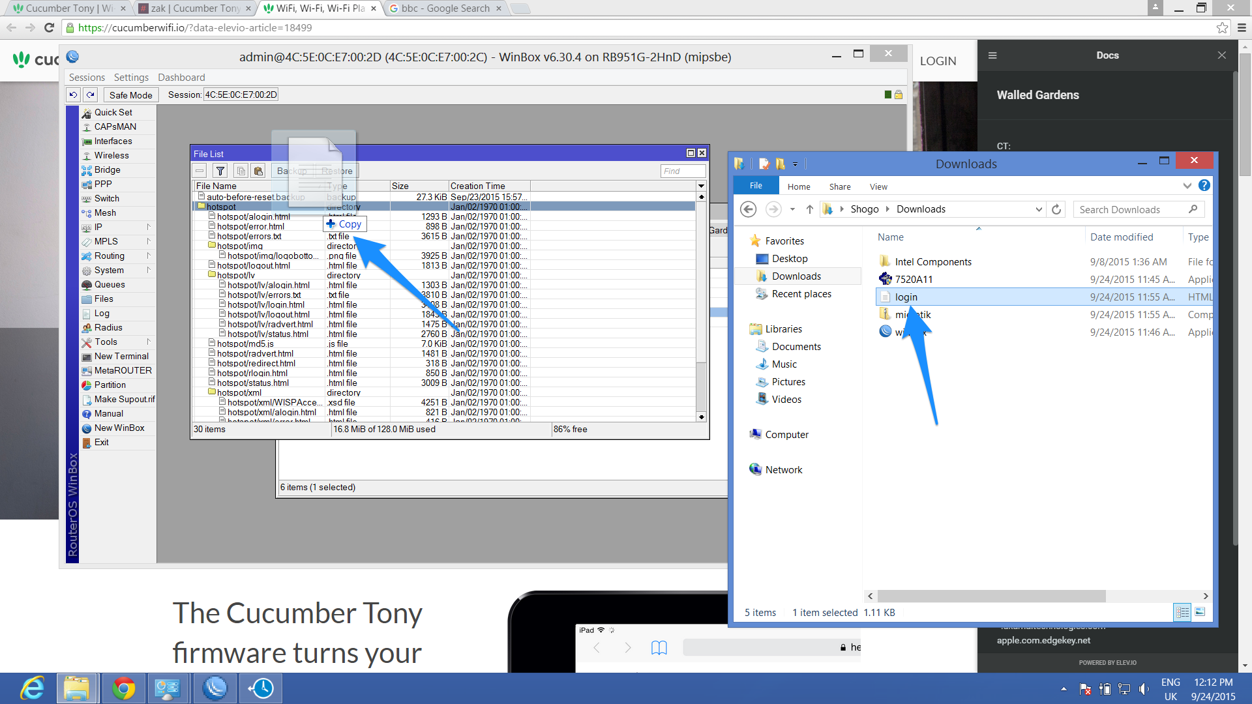Open File List column chooser dropdown

(x=701, y=186)
